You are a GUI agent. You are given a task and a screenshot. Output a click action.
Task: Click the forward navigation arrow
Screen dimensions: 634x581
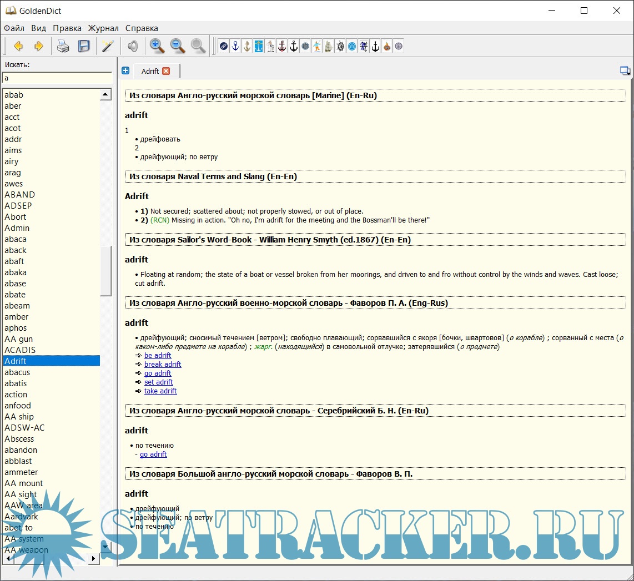click(38, 47)
